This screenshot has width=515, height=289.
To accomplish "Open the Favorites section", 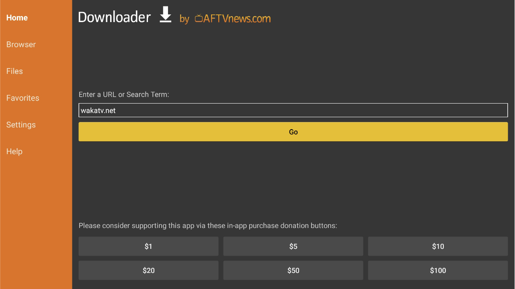I will [x=23, y=98].
